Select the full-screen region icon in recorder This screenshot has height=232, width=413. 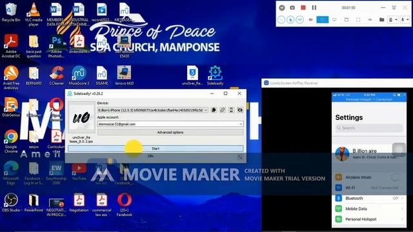(x=358, y=19)
